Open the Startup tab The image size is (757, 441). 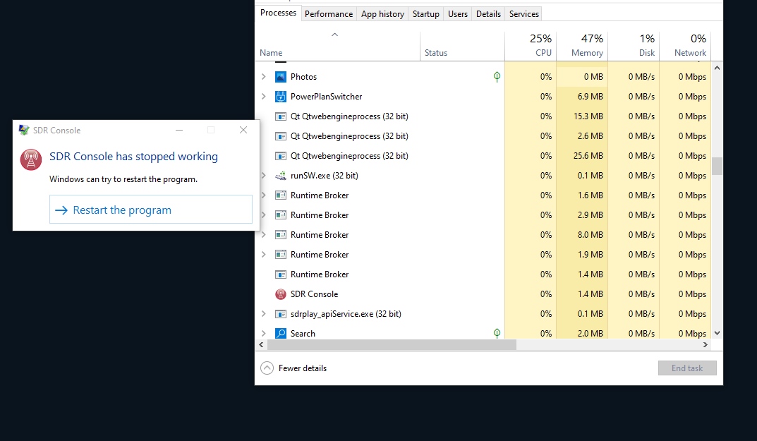tap(426, 14)
